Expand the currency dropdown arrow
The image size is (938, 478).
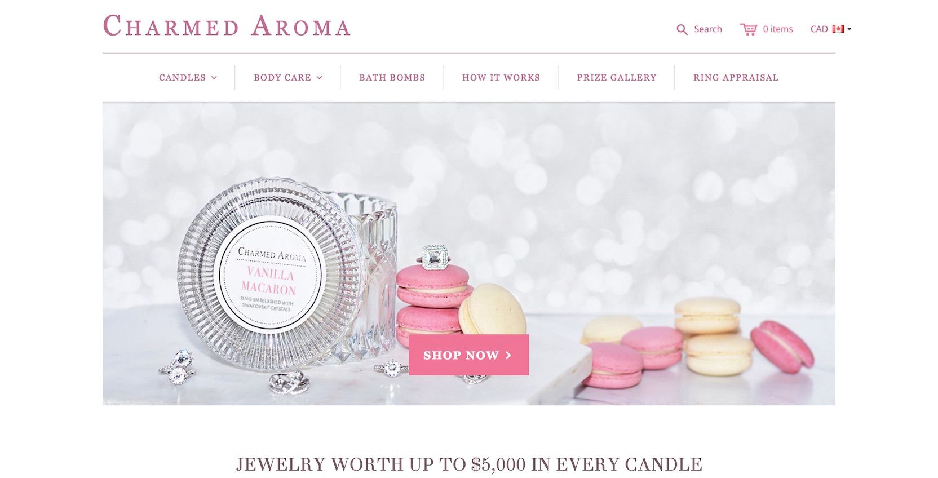pyautogui.click(x=849, y=29)
